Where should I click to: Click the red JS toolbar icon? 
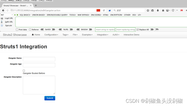click(181, 10)
